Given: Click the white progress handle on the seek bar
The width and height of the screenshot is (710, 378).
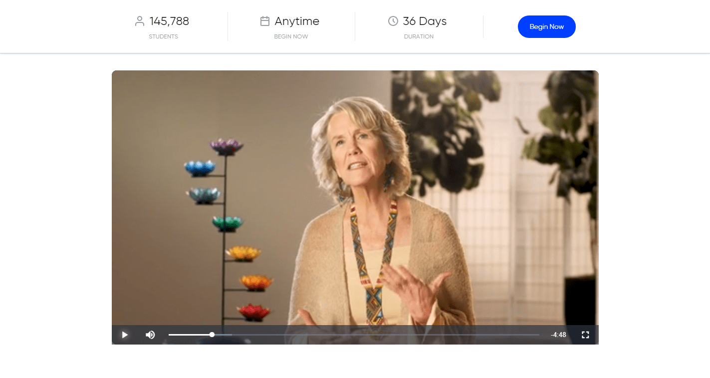Looking at the screenshot, I should [x=212, y=335].
